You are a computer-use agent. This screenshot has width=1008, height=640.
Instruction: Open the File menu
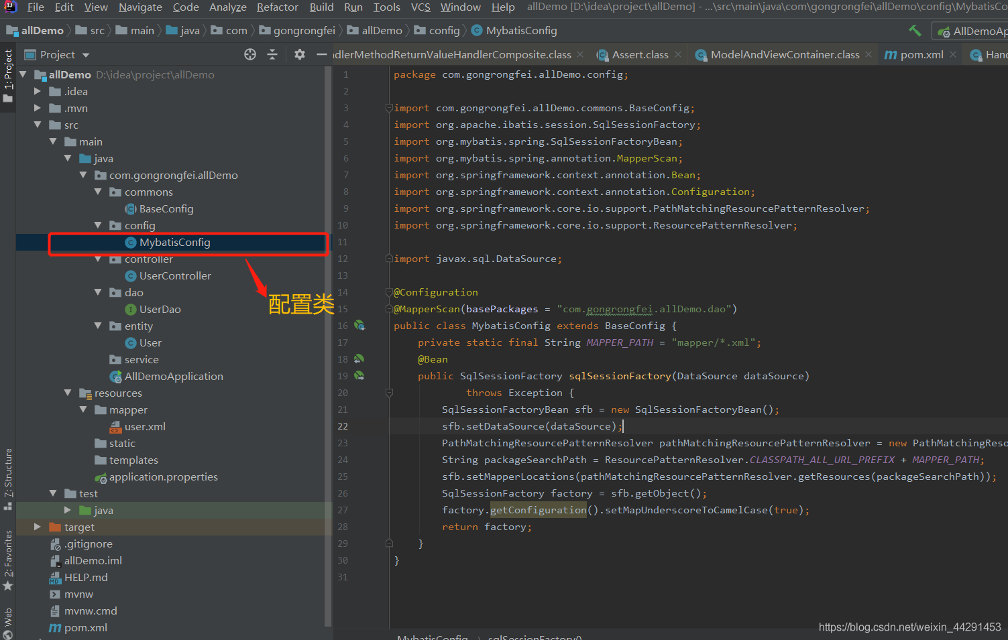click(x=36, y=7)
